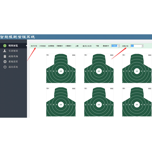Open the 系统设置 sidebar menu item
Image resolution: width=152 pixels, height=152 pixels.
pyautogui.click(x=13, y=61)
